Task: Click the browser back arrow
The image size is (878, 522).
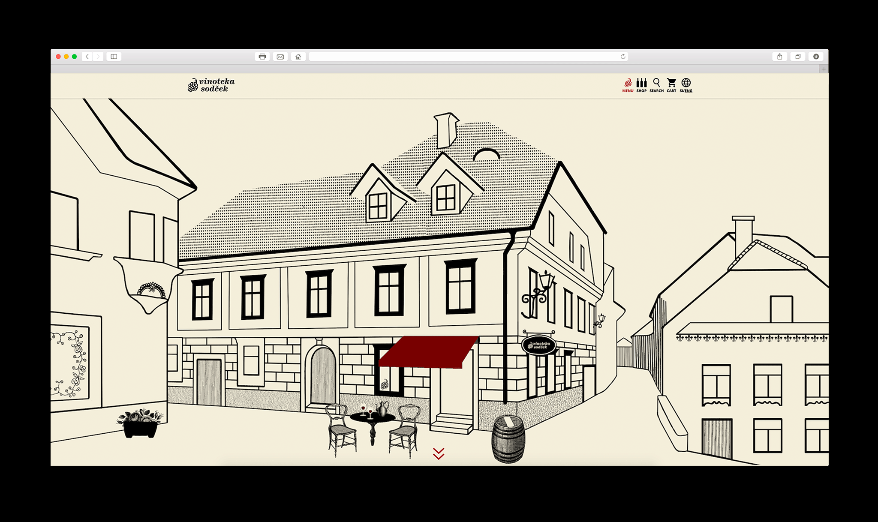Action: point(87,57)
